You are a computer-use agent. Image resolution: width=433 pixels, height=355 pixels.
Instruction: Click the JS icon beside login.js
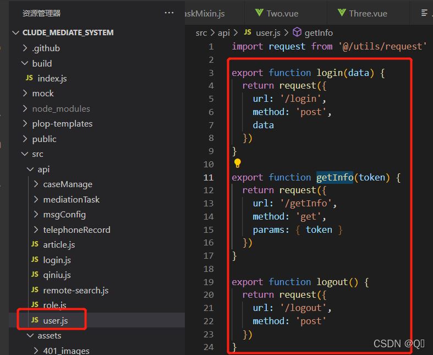[35, 259]
